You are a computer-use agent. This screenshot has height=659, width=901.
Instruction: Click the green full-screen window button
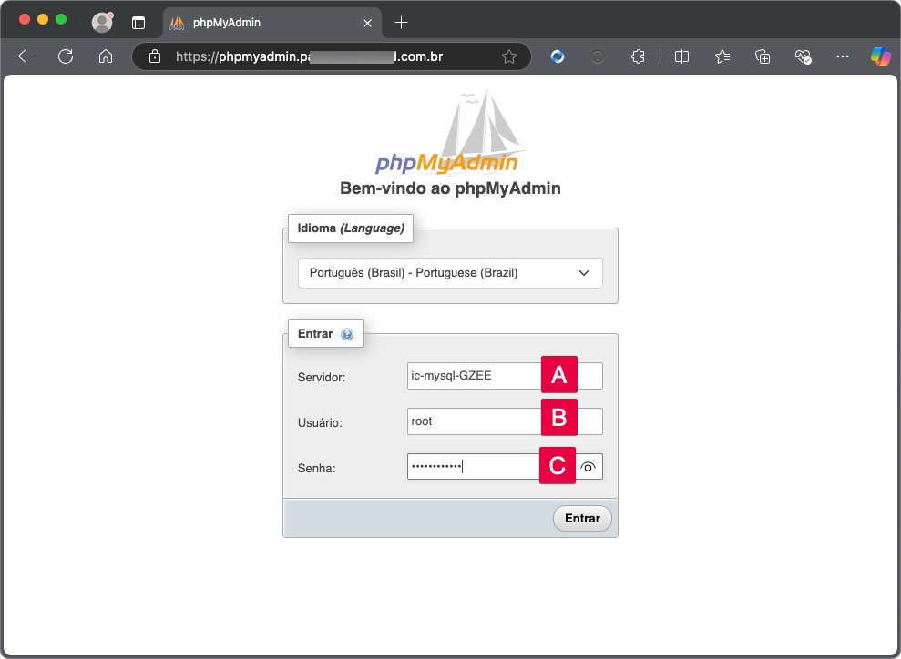click(x=61, y=19)
